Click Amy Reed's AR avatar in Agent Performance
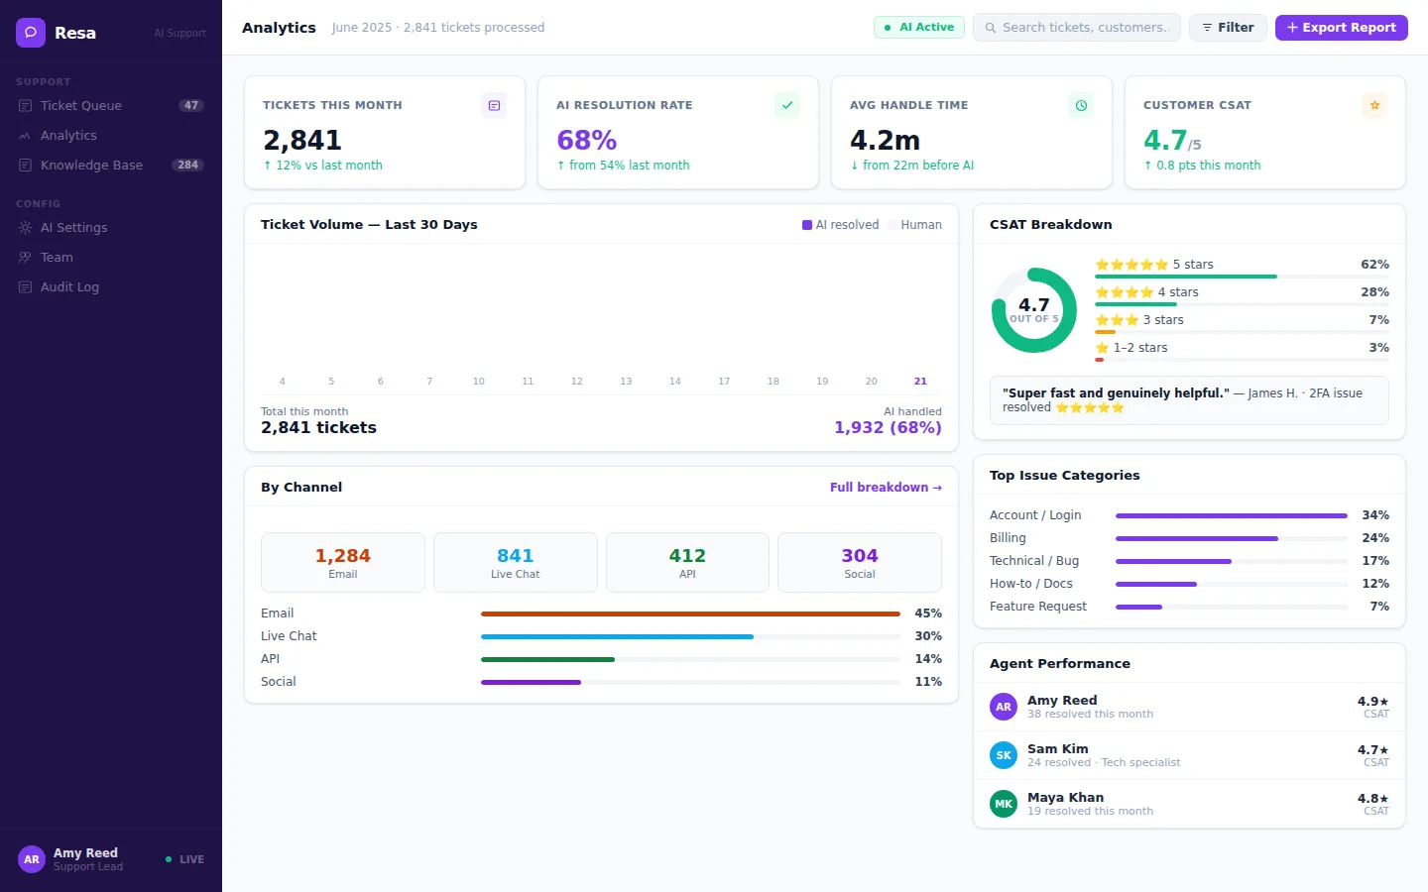This screenshot has width=1428, height=892. coord(1004,707)
